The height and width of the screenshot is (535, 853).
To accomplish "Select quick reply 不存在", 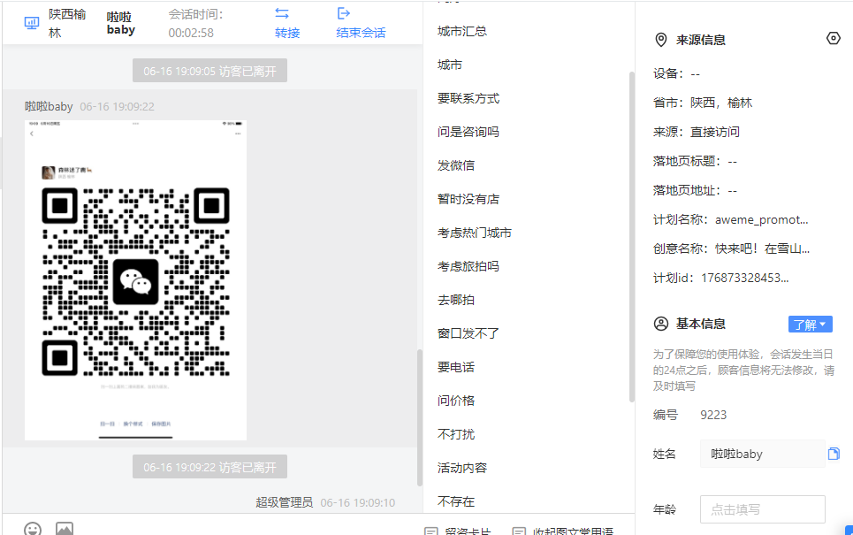I will point(456,501).
